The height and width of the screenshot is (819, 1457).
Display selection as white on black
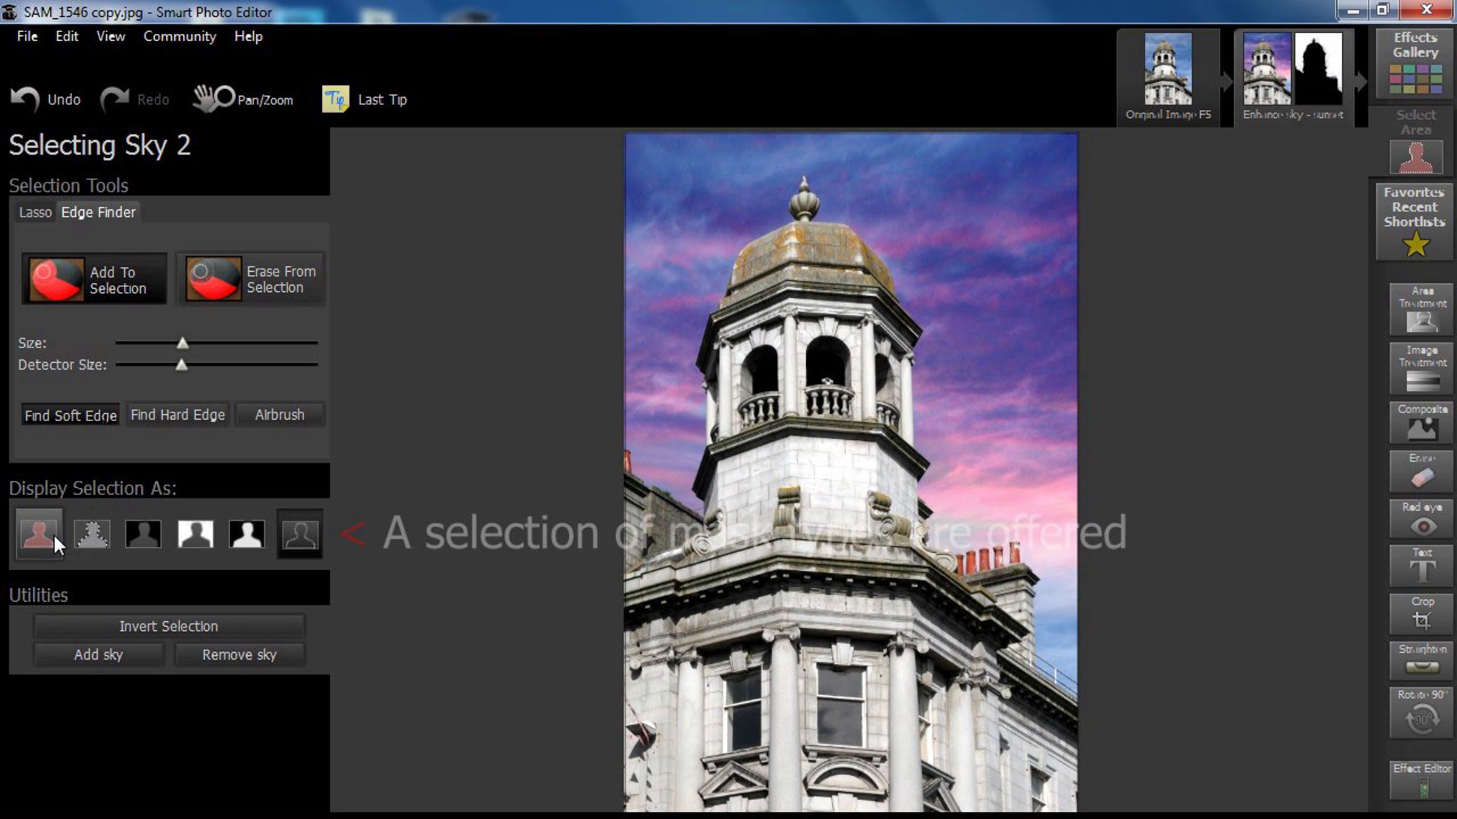(247, 534)
